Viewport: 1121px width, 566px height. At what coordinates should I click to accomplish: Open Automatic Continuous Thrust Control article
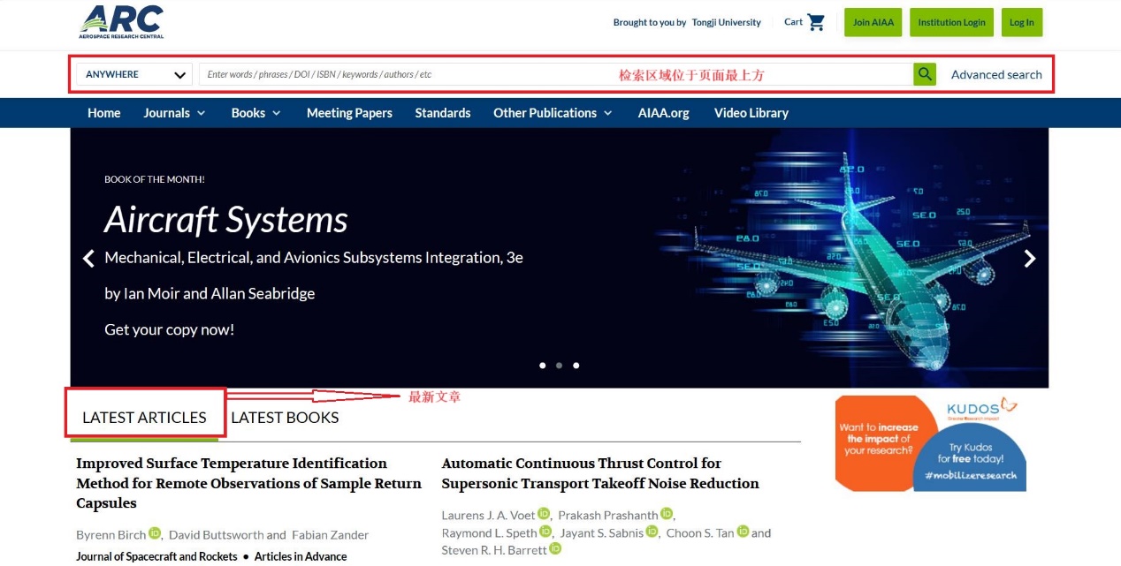click(600, 473)
